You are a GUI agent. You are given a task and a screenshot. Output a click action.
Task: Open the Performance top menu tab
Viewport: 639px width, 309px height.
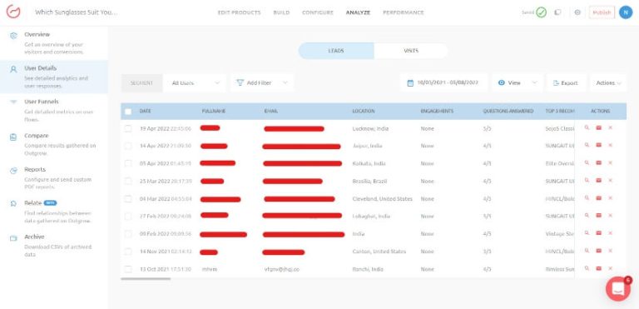tap(403, 12)
